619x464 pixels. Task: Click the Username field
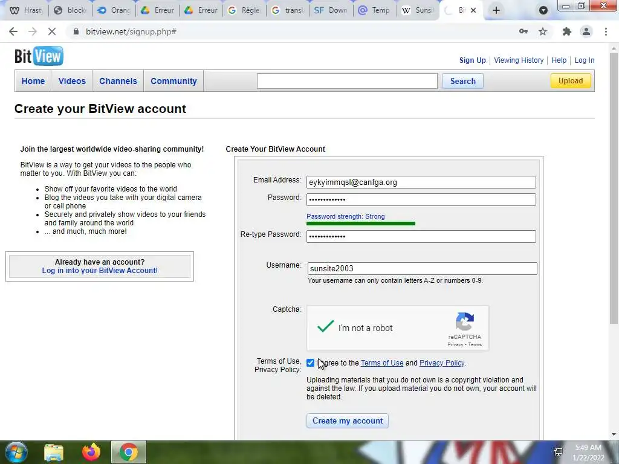coord(422,269)
